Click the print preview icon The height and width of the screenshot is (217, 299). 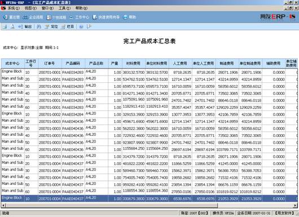(x=12, y=26)
